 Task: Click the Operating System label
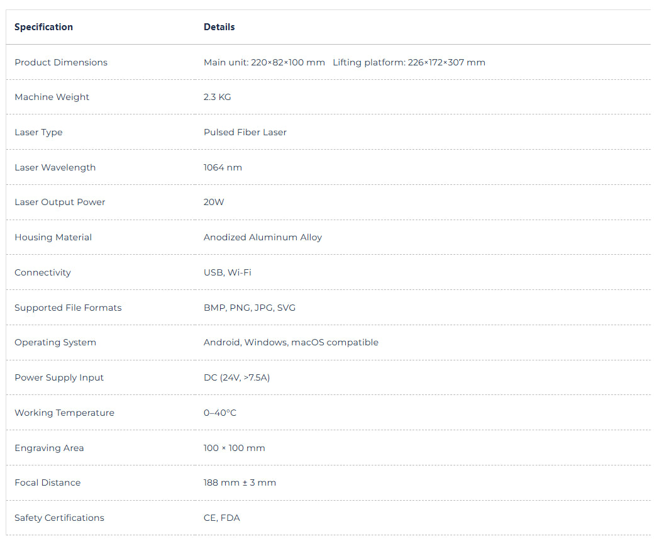(55, 342)
